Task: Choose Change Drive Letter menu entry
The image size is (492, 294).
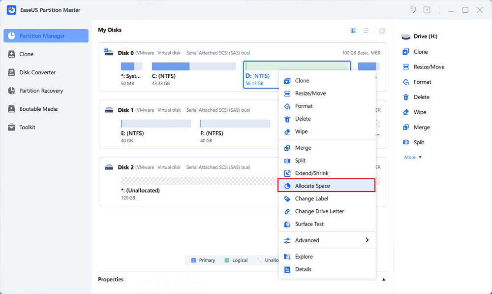Action: [x=319, y=211]
